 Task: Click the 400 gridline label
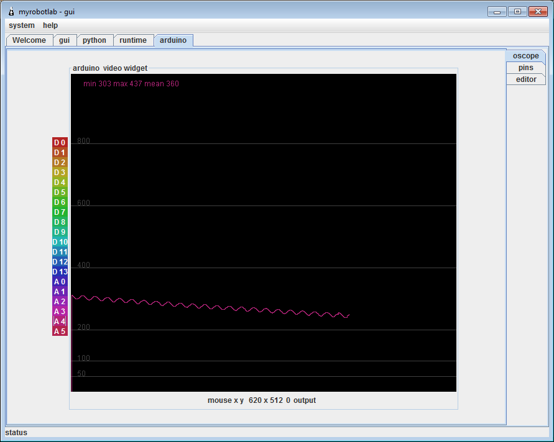point(83,264)
